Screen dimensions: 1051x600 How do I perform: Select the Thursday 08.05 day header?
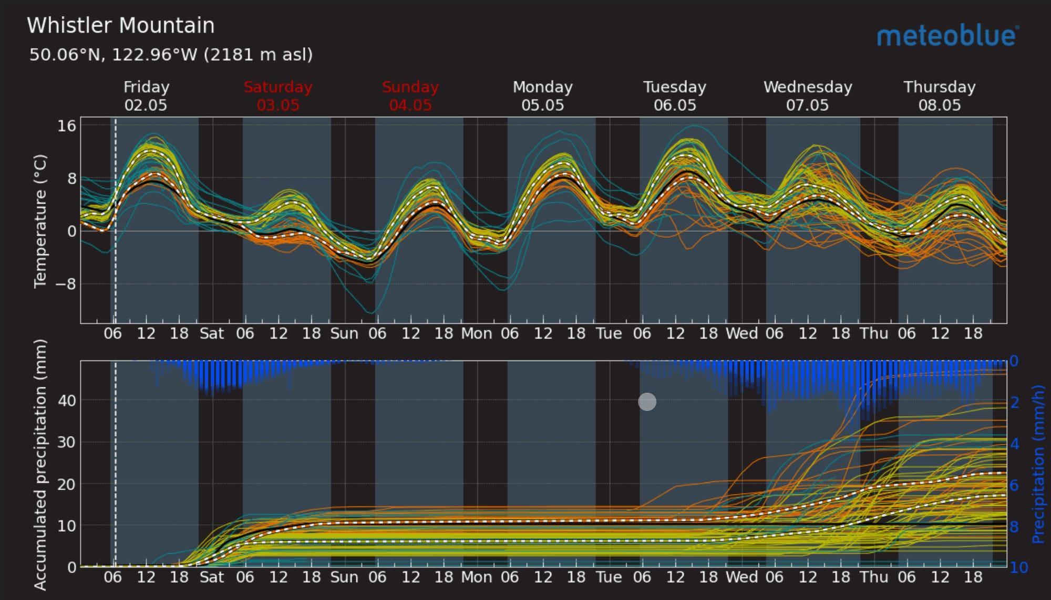[x=940, y=96]
